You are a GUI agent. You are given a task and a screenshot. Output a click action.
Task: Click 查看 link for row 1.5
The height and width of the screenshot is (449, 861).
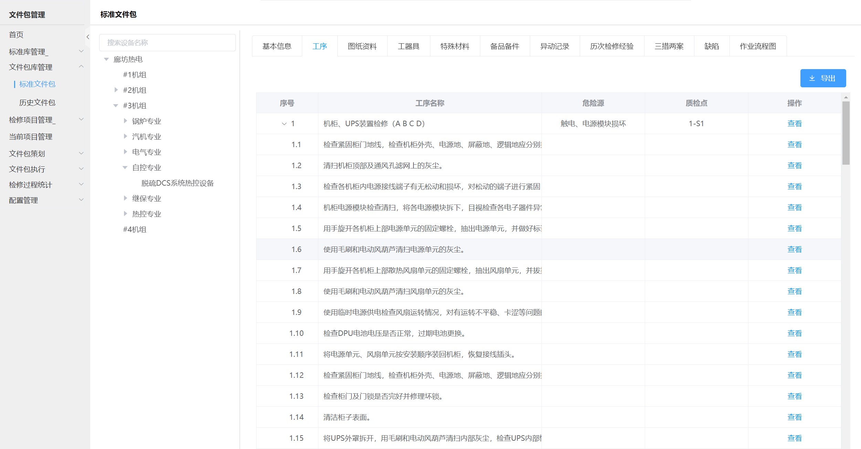click(x=795, y=228)
